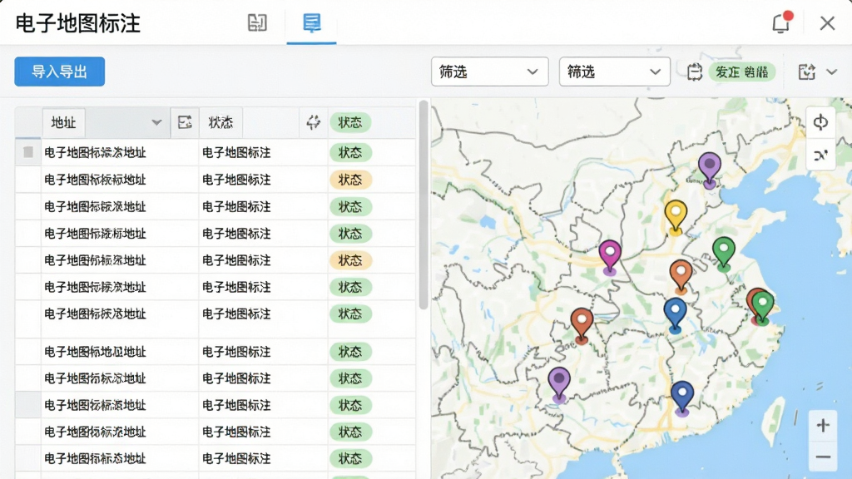Click the image icon in the table header

point(185,122)
